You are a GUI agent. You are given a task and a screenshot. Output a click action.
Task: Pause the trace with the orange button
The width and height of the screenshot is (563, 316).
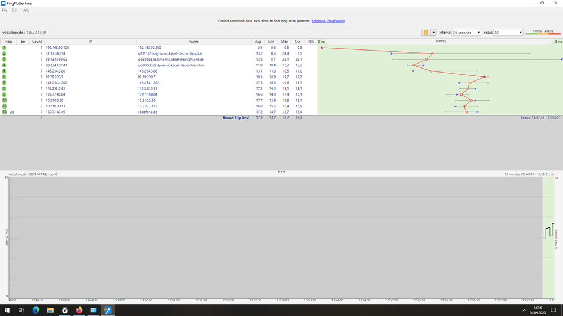(x=425, y=33)
